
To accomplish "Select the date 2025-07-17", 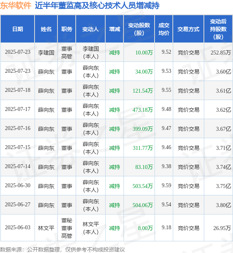I will coord(18,109).
